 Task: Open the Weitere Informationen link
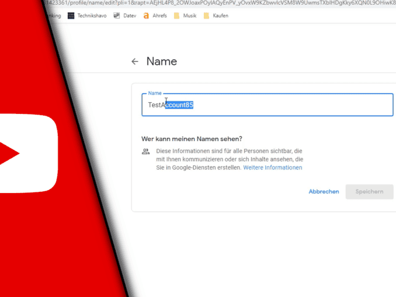[273, 167]
